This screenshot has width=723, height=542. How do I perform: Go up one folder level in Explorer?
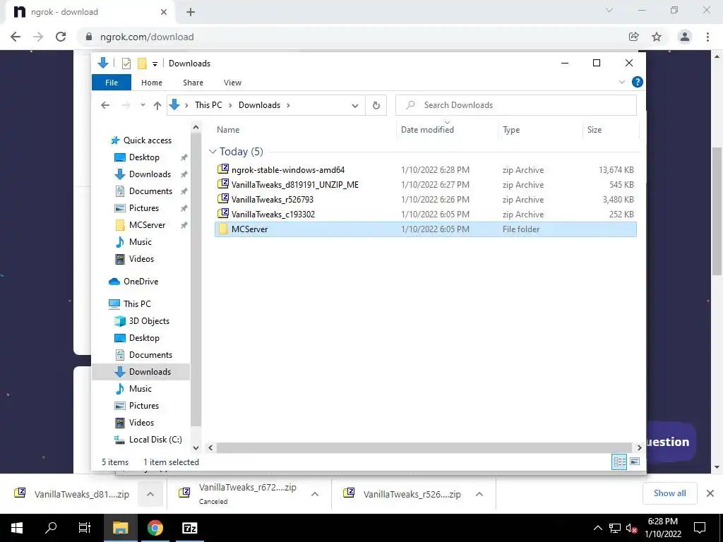click(157, 106)
